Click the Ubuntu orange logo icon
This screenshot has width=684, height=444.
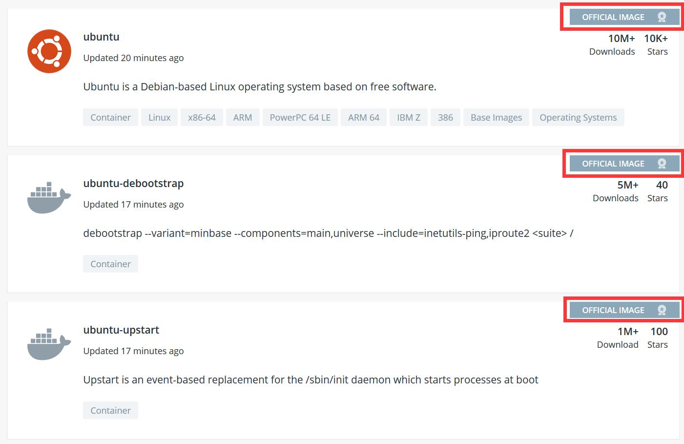pyautogui.click(x=49, y=51)
